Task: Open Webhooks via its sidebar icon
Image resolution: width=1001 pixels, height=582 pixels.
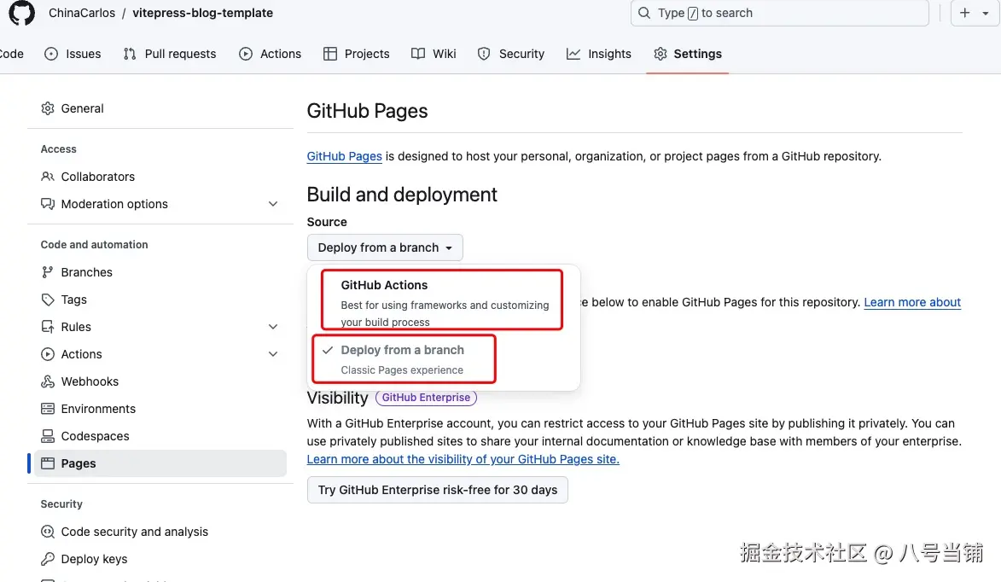Action: tap(49, 381)
